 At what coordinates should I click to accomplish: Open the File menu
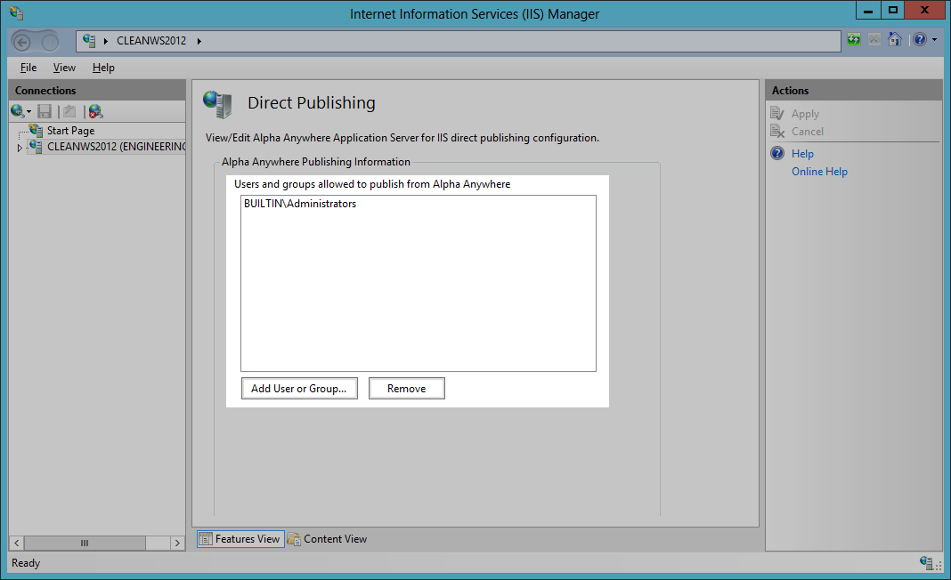coord(28,68)
